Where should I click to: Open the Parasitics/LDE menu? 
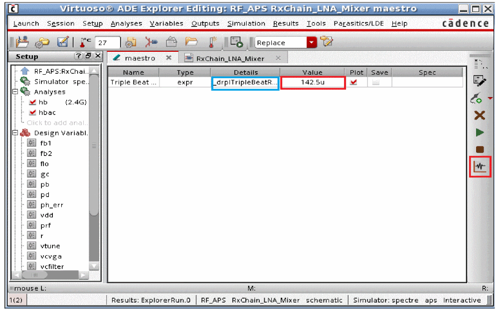click(359, 23)
